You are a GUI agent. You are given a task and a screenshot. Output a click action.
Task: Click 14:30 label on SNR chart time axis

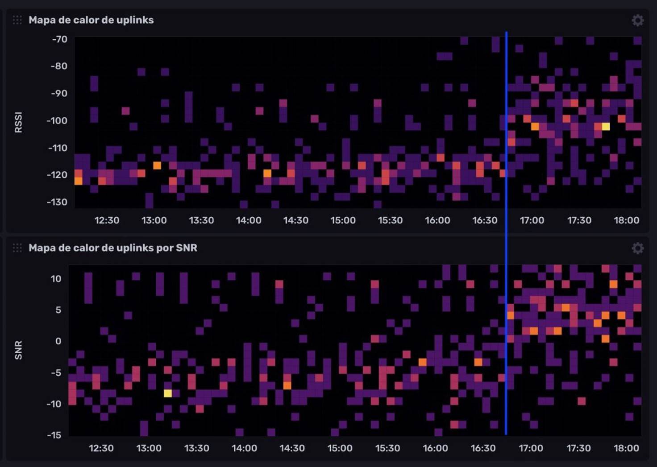[292, 448]
